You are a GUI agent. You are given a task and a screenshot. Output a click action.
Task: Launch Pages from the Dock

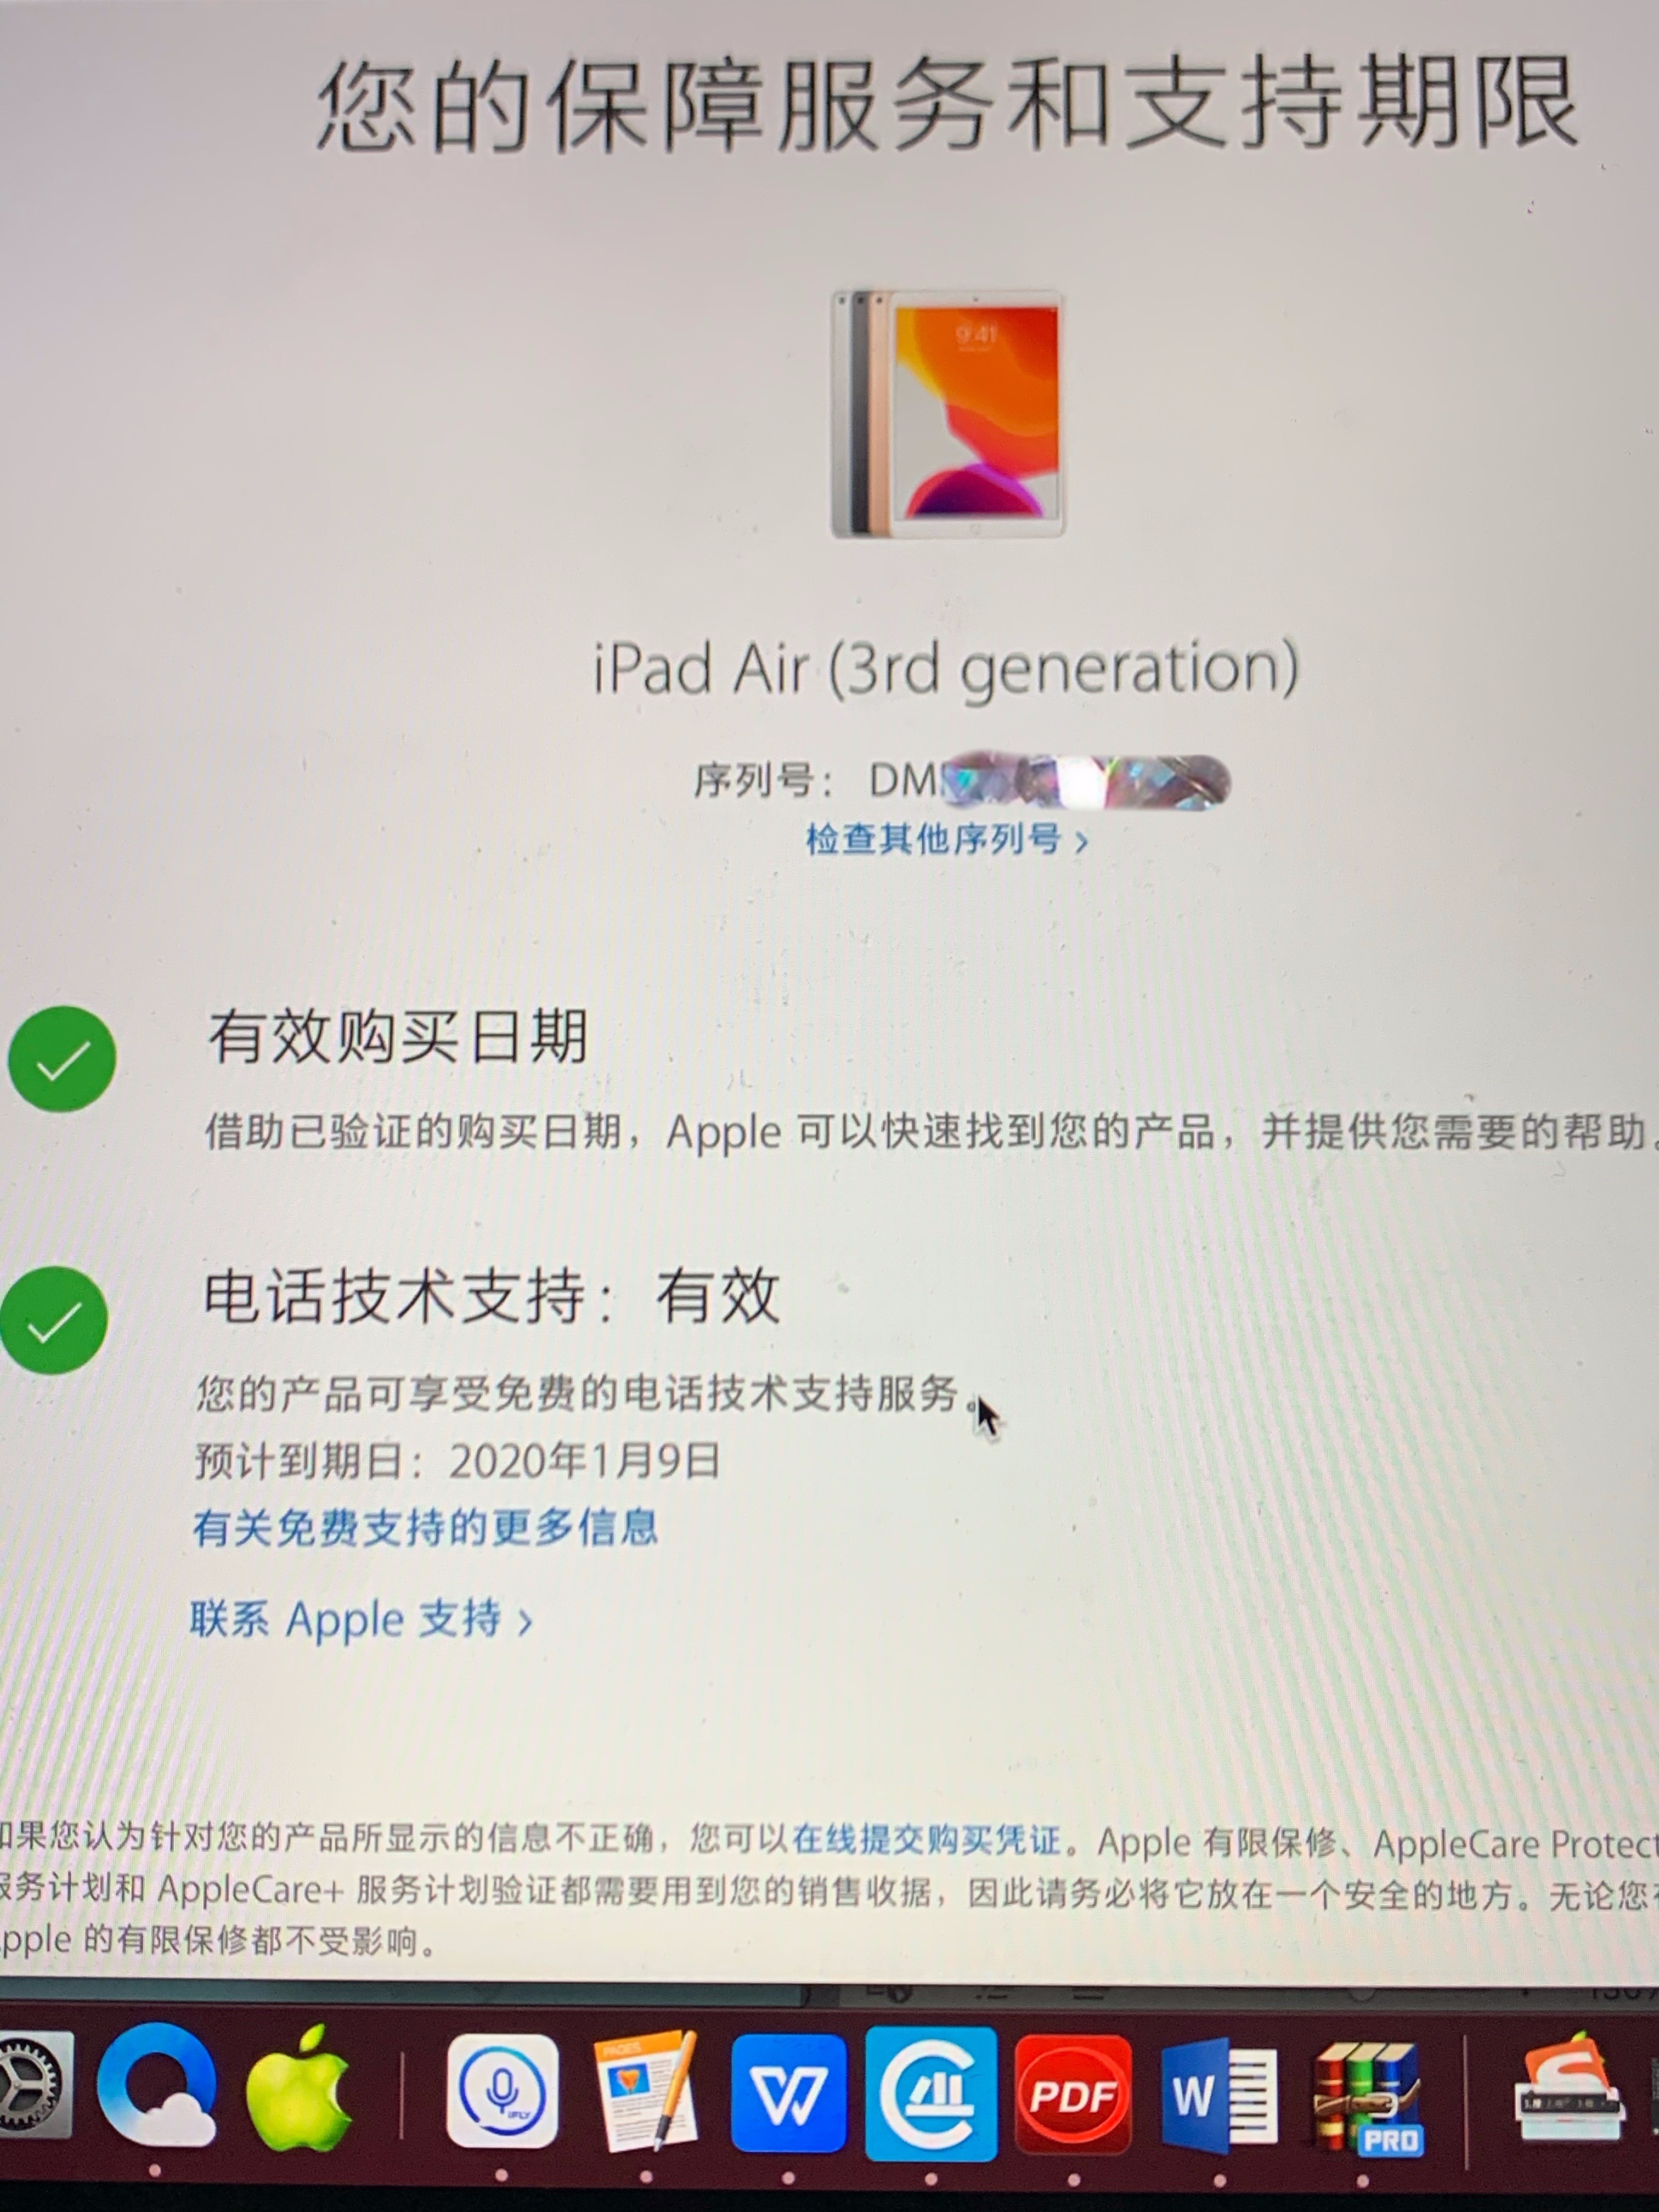pyautogui.click(x=646, y=2089)
